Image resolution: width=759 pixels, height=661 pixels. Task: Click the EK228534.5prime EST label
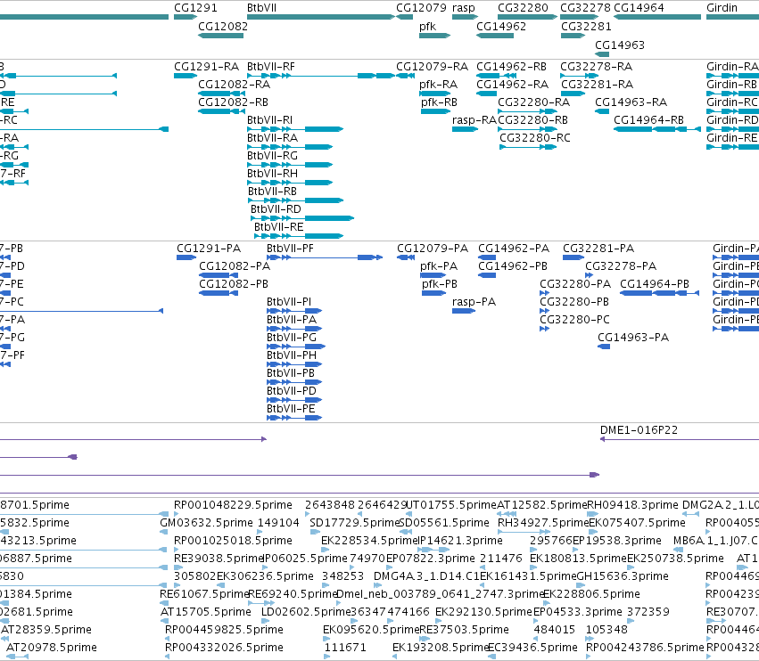(x=370, y=540)
